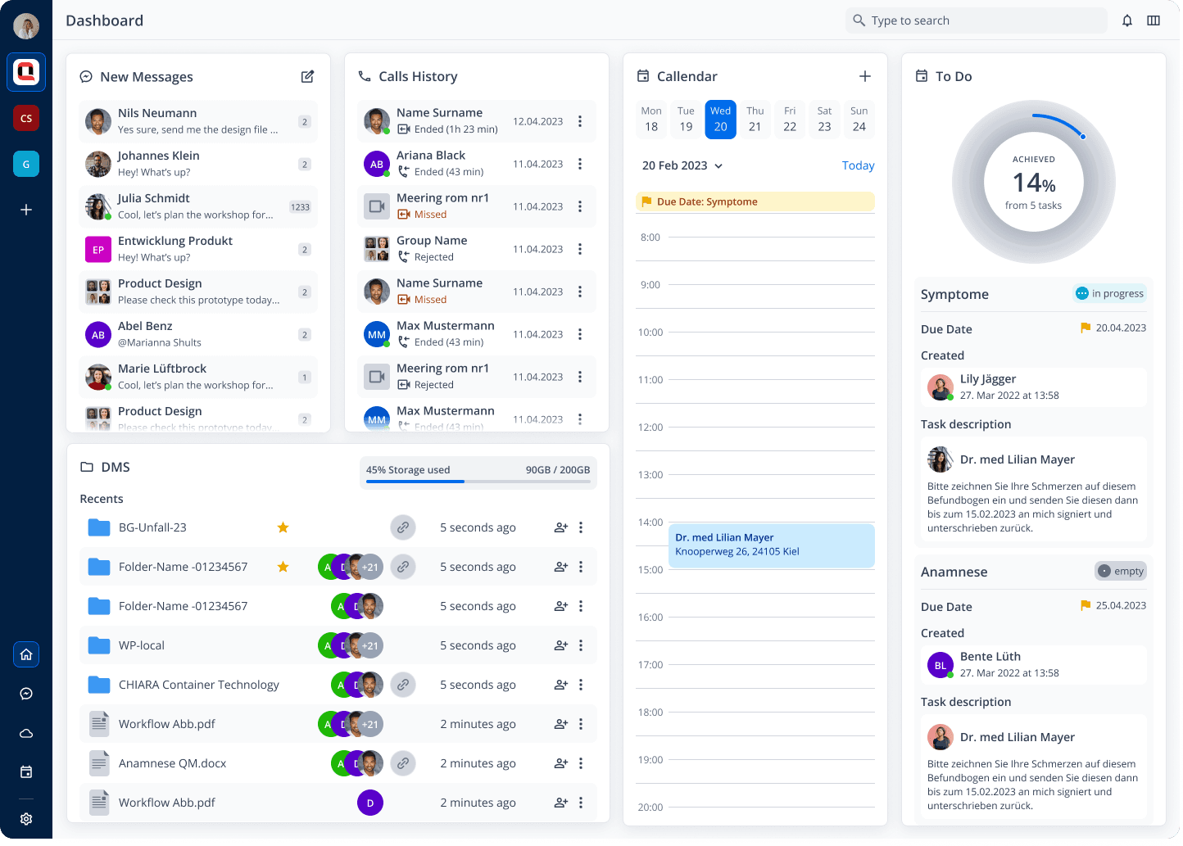
Task: Click the Lily Jägger creator entry
Action: point(1034,387)
